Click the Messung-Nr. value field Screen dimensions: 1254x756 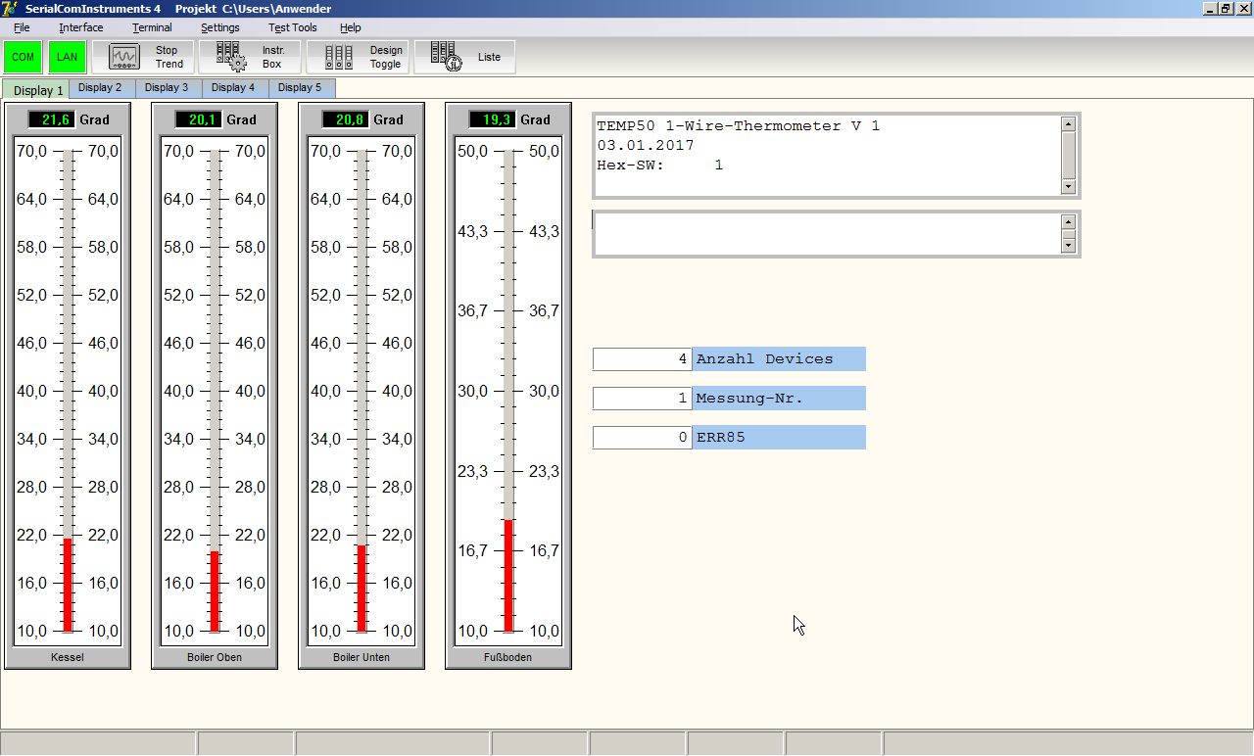coord(643,399)
